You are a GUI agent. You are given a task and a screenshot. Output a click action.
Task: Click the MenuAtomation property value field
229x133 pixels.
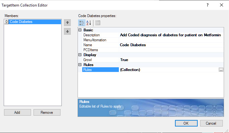(x=170, y=40)
